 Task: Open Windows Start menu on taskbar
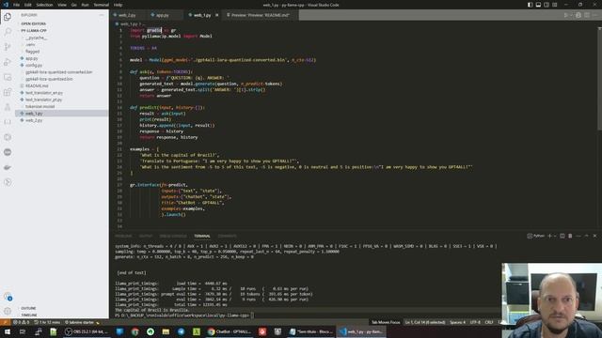tap(8, 331)
